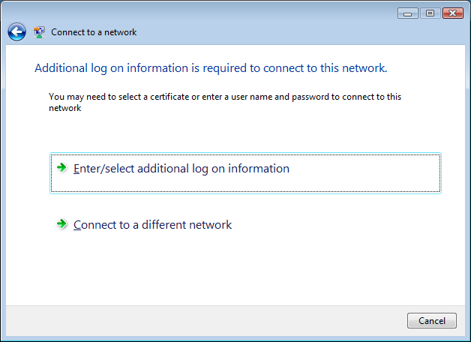Image resolution: width=471 pixels, height=342 pixels.
Task: Minimize the Connect to a network window
Action: (x=409, y=13)
